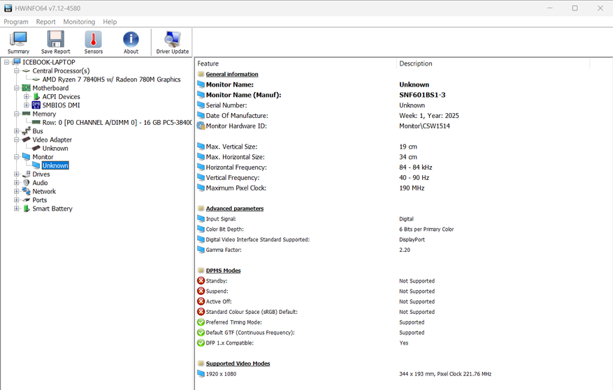
Task: Click the Ports connector icon
Action: pyautogui.click(x=26, y=200)
